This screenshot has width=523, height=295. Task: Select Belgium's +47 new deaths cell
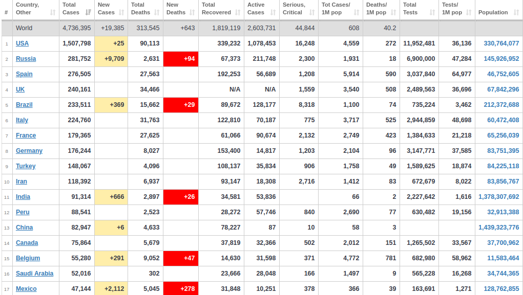(181, 258)
